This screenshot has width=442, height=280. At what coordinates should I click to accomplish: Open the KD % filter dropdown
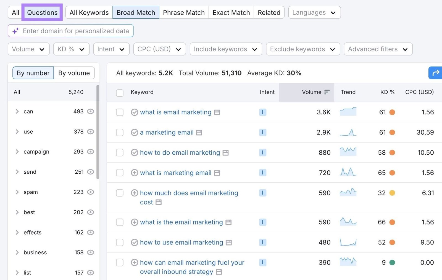(71, 49)
